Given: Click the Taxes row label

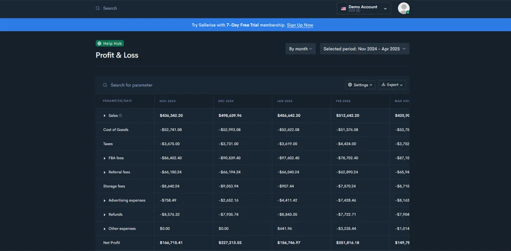Looking at the screenshot, I should [108, 144].
